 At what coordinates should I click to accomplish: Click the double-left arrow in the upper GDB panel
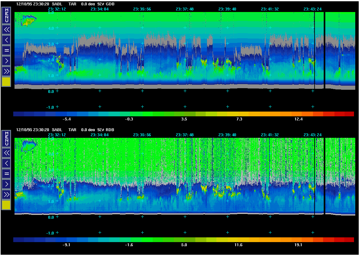pyautogui.click(x=7, y=30)
